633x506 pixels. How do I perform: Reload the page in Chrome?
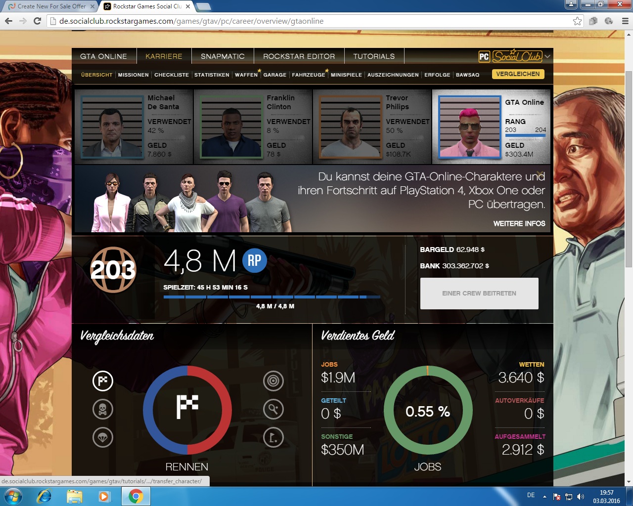(x=37, y=21)
